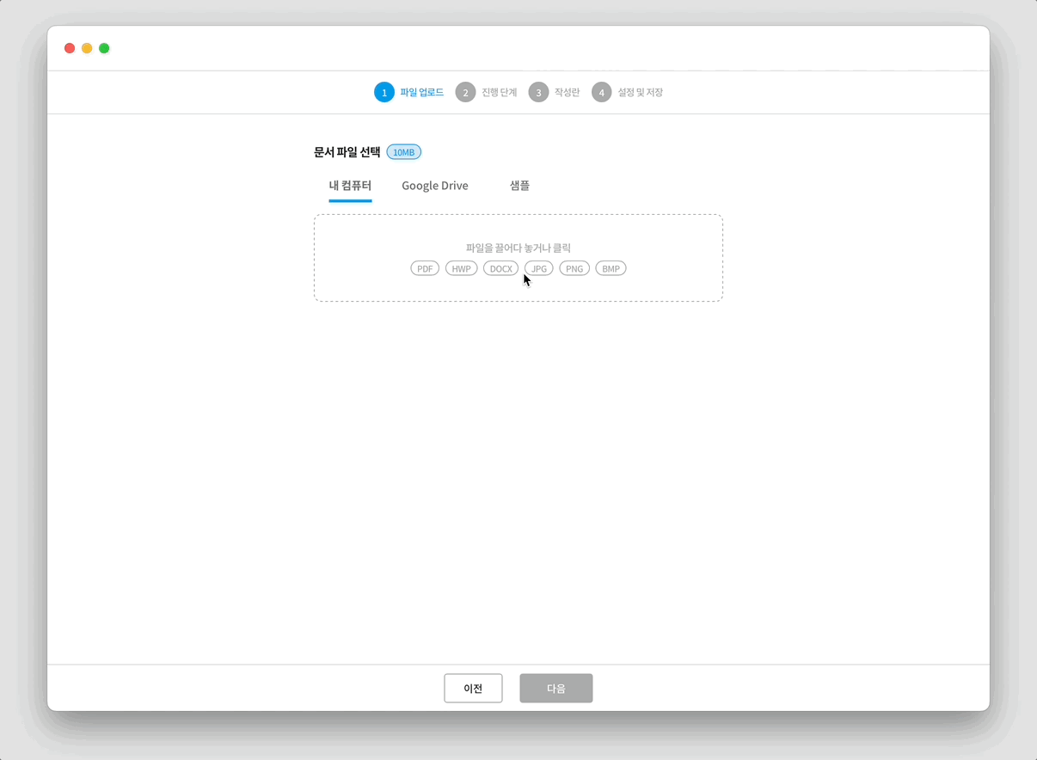Go to step 2 진행 단계
Screen dimensions: 1037x760
[x=486, y=92]
